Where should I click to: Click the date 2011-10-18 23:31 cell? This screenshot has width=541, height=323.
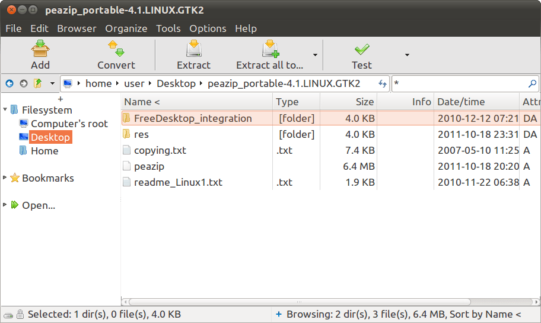pyautogui.click(x=478, y=134)
